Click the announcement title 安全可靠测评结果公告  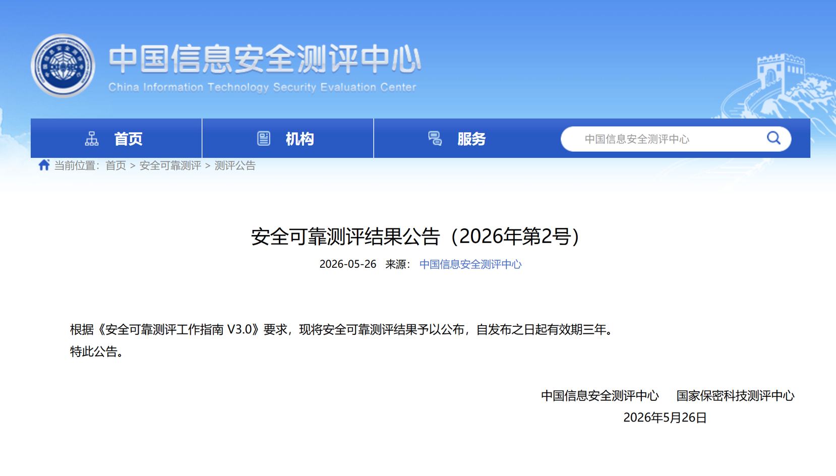pyautogui.click(x=415, y=236)
